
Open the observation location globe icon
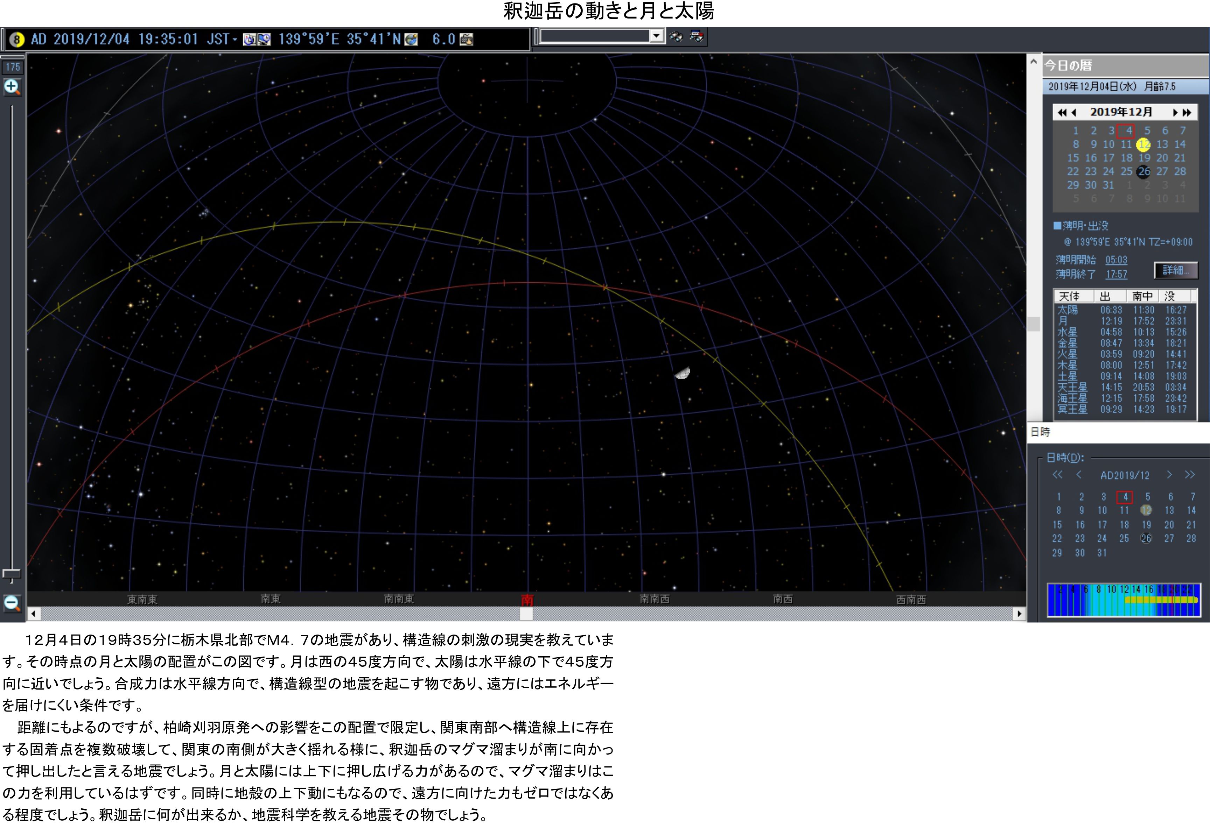point(411,40)
